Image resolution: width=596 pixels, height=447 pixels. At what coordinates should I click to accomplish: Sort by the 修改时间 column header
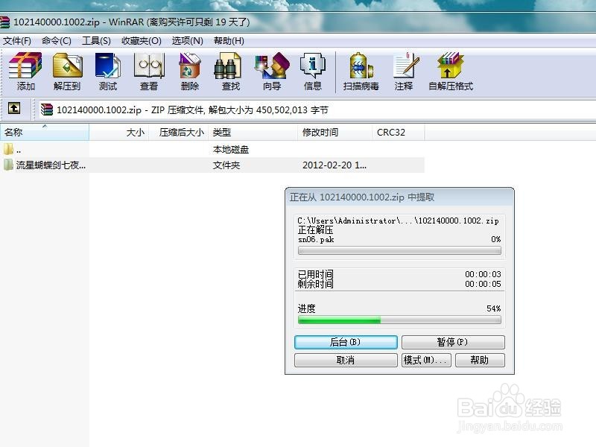335,133
